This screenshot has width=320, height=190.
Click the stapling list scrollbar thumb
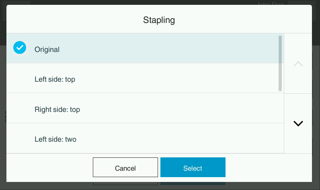pyautogui.click(x=280, y=63)
